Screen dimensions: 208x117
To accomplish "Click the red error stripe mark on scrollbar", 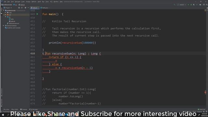I will coord(205,92).
